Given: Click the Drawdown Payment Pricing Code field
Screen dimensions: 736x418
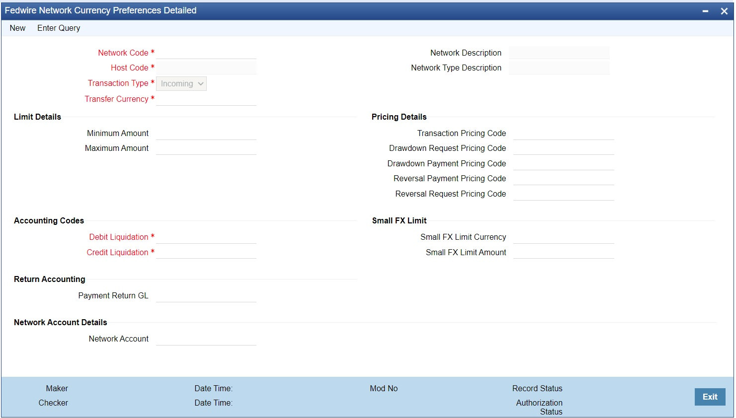Looking at the screenshot, I should tap(564, 164).
